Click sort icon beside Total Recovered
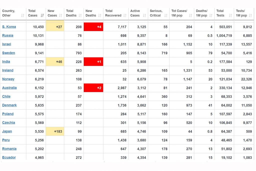Viewport: 256px width, 171px height. point(125,16)
